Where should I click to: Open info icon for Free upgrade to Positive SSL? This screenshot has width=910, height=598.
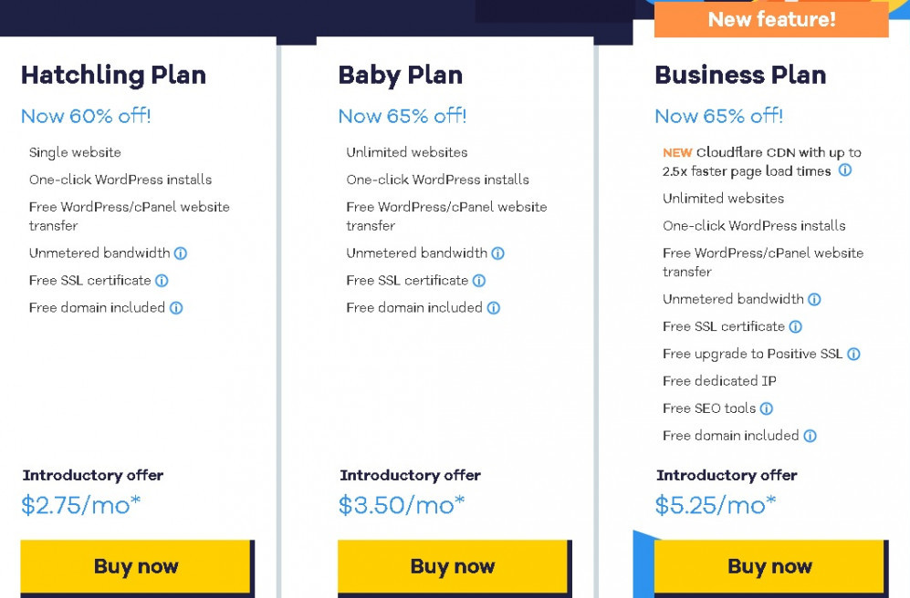click(x=853, y=354)
